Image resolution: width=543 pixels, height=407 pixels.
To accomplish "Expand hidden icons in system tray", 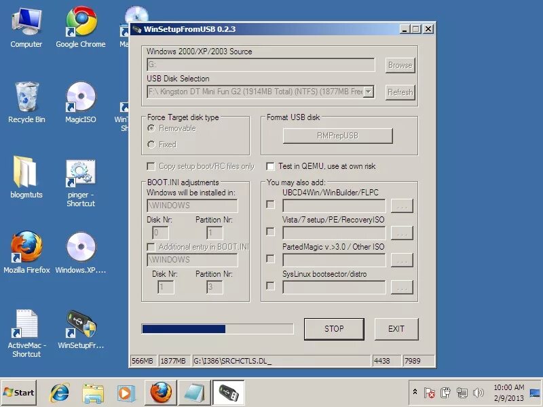I will point(415,392).
